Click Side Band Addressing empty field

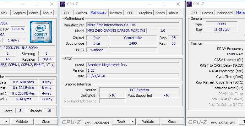(112, 101)
